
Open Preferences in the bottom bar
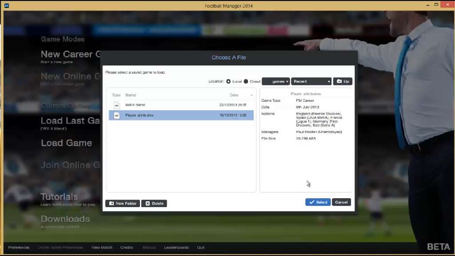pos(19,248)
